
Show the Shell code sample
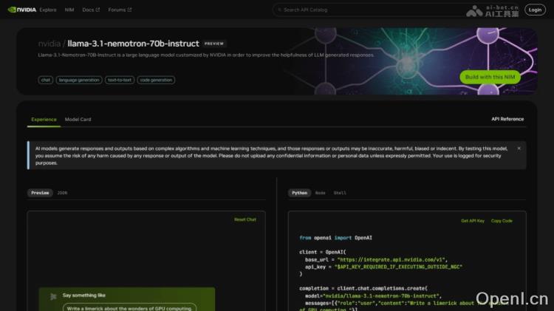point(340,193)
